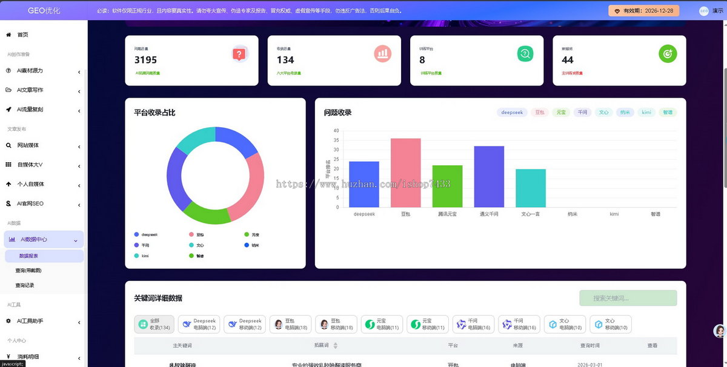The height and width of the screenshot is (367, 727).
Task: Select the Deepseek 电脑端(12) tab
Action: point(199,325)
